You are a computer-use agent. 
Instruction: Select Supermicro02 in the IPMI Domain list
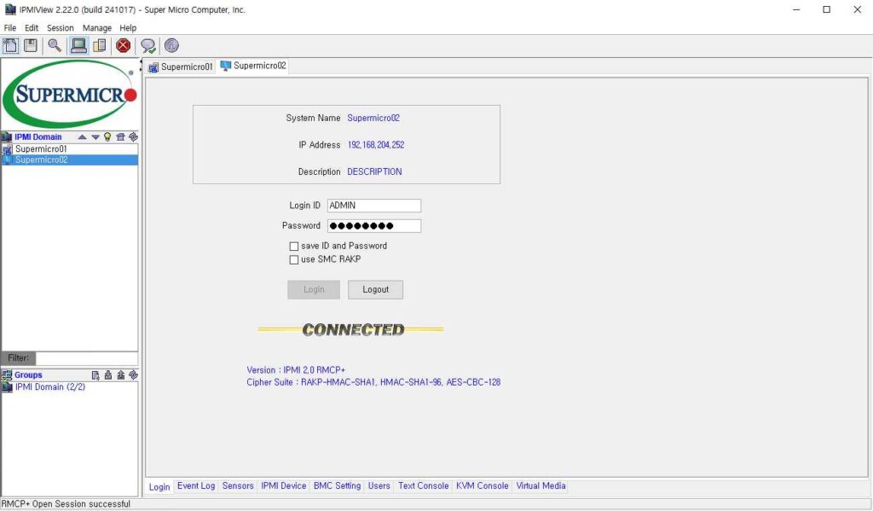pos(70,160)
